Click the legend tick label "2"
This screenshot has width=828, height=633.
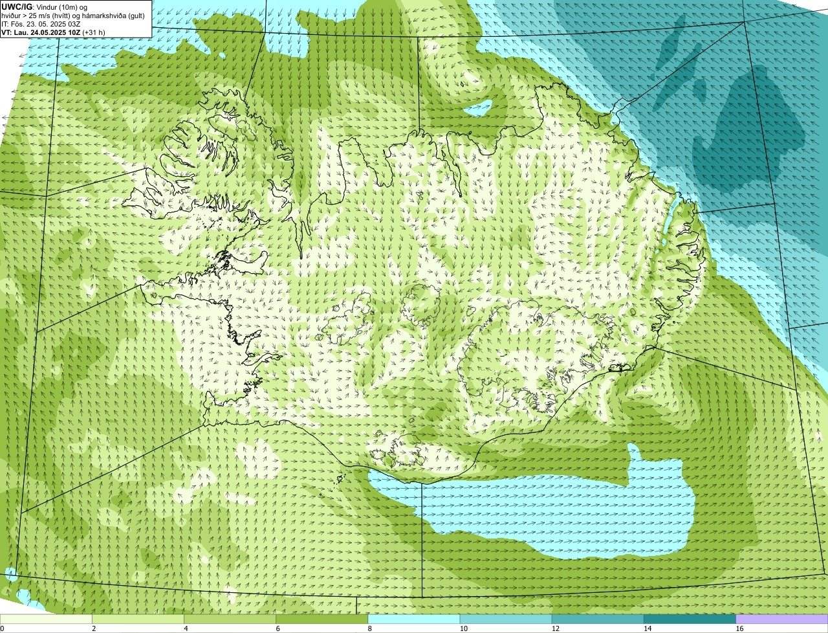[x=94, y=628]
